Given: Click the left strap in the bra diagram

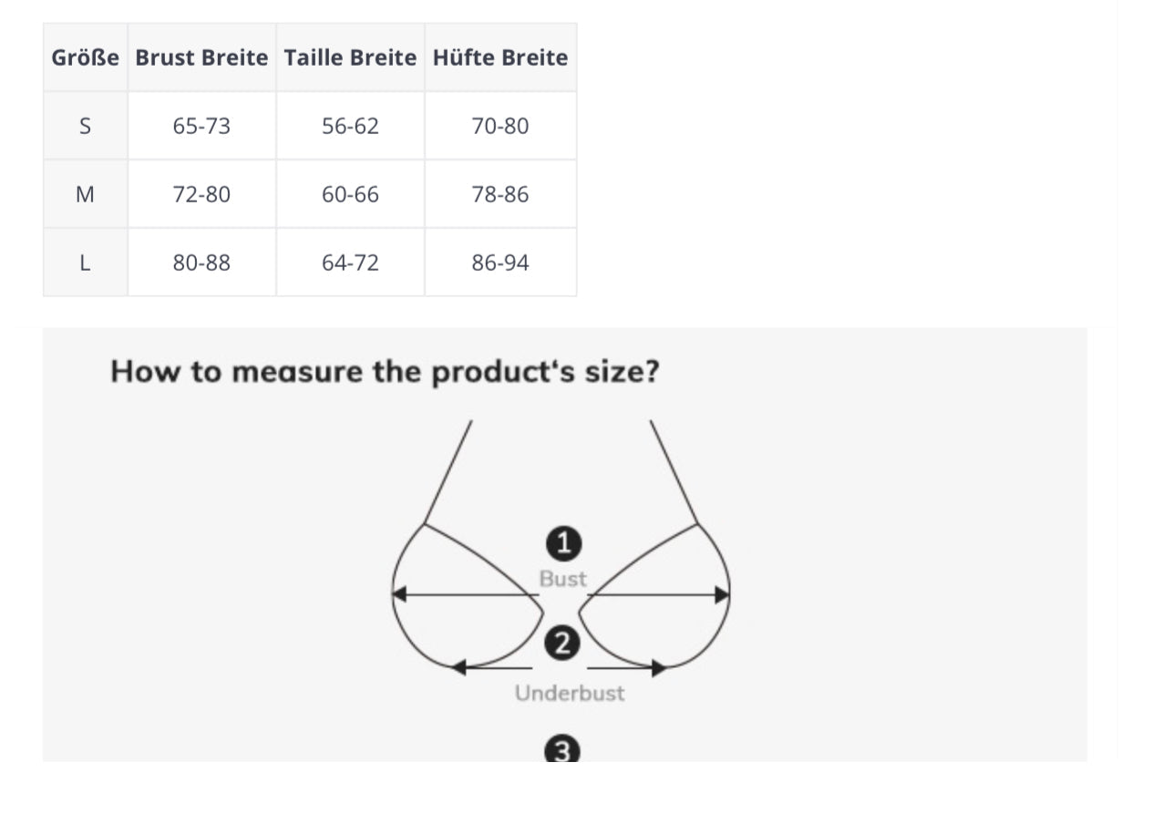Looking at the screenshot, I should [448, 471].
